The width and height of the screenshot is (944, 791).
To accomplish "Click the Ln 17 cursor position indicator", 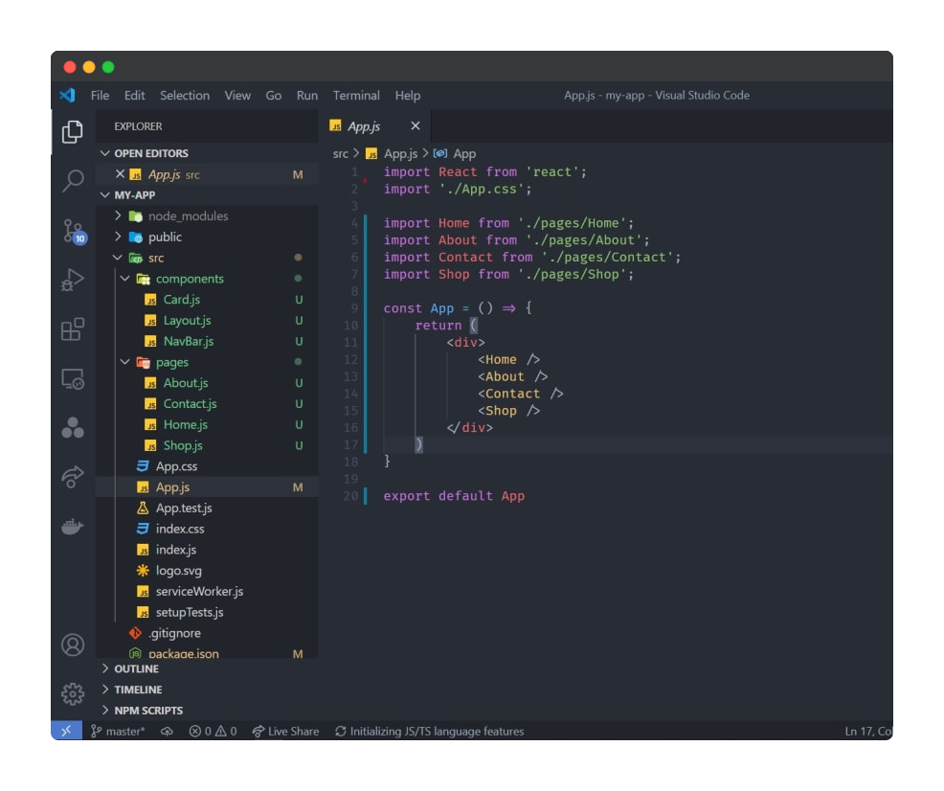I will coord(868,731).
